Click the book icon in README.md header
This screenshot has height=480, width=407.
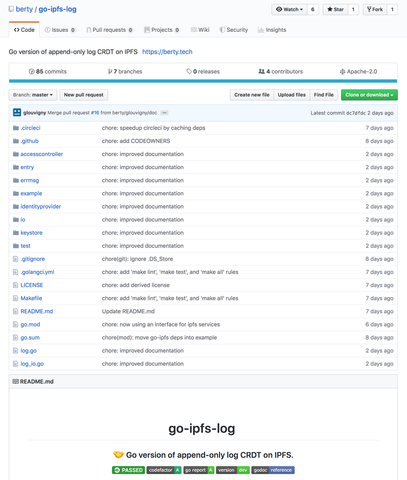16,381
